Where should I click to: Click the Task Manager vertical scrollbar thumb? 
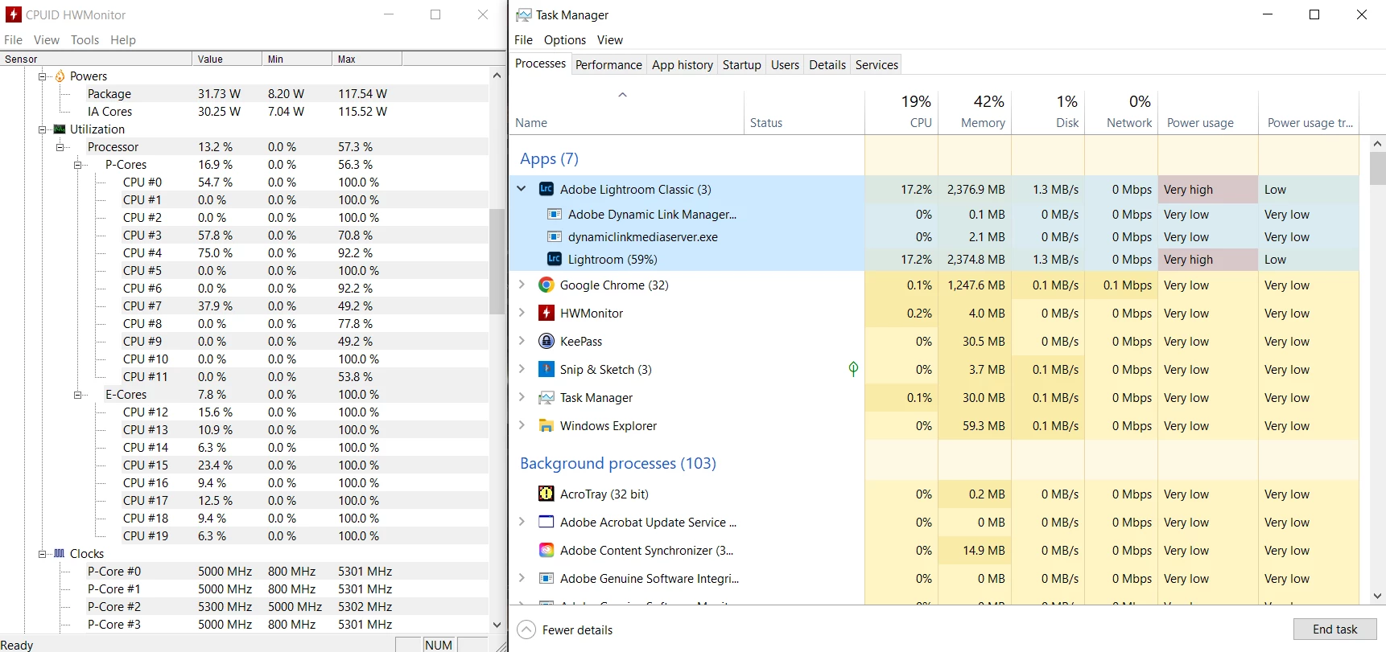click(1377, 169)
